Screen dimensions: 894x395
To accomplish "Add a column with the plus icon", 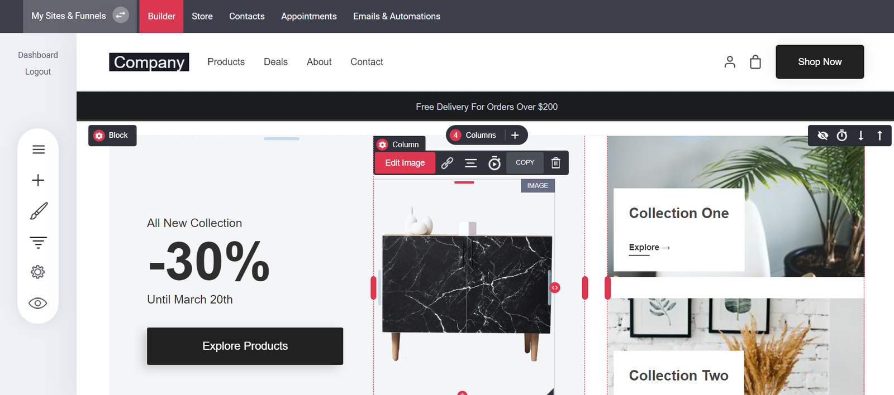I will click(x=515, y=135).
